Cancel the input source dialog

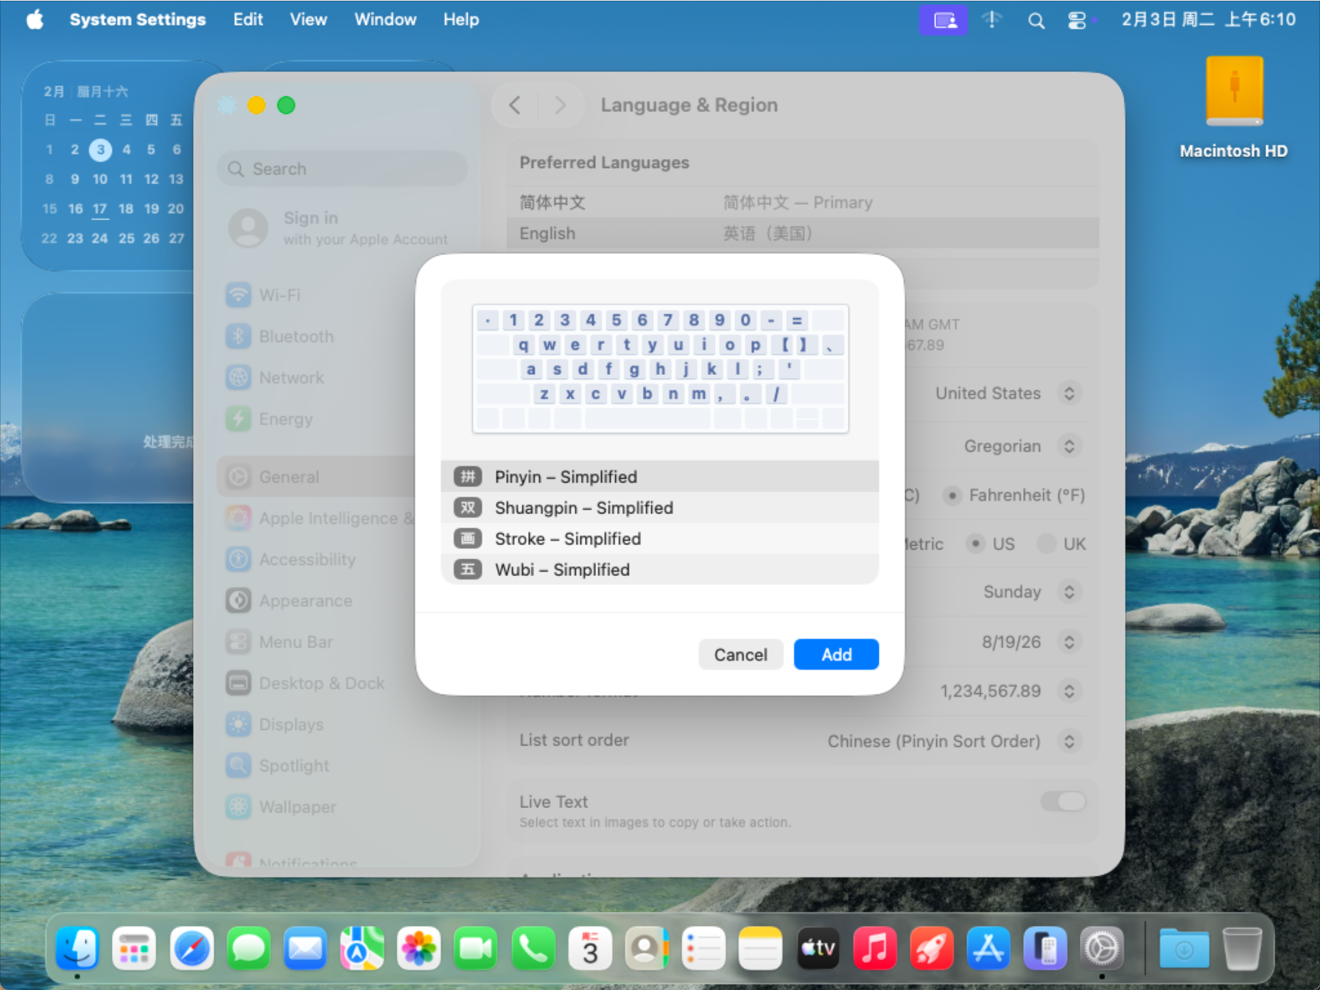tap(740, 654)
